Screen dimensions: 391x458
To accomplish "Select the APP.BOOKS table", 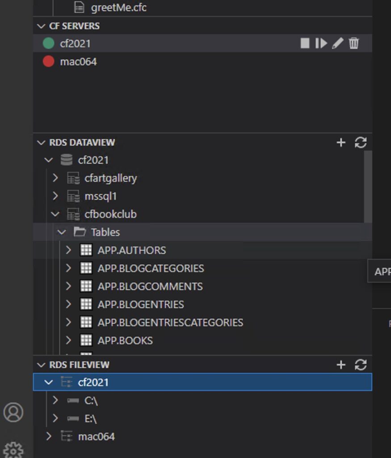I will tap(125, 340).
